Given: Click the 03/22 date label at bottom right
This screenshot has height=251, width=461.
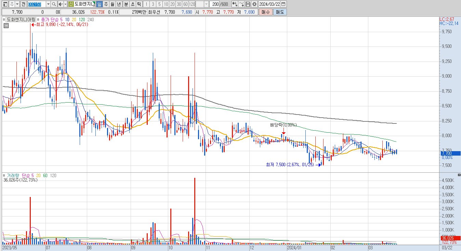Looking at the screenshot, I should [x=447, y=247].
